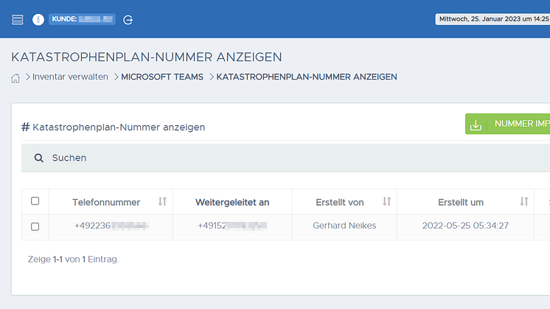Click the logout arrow icon
Image resolution: width=550 pixels, height=309 pixels.
[x=128, y=20]
